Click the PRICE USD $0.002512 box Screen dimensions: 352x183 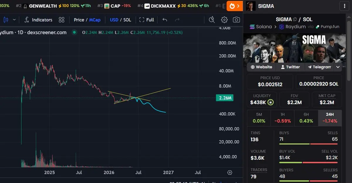(270, 81)
